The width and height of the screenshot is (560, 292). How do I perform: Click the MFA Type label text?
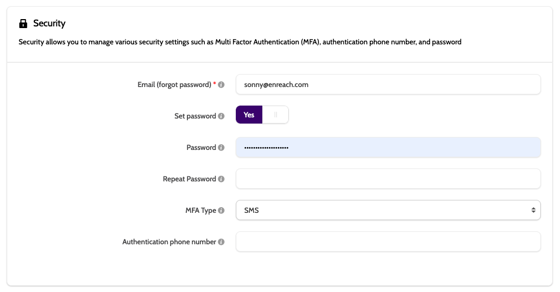[201, 211]
